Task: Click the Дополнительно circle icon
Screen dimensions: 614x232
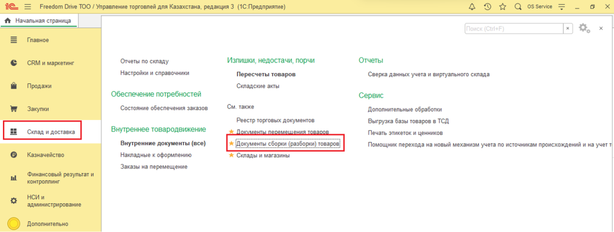Action: (x=14, y=224)
